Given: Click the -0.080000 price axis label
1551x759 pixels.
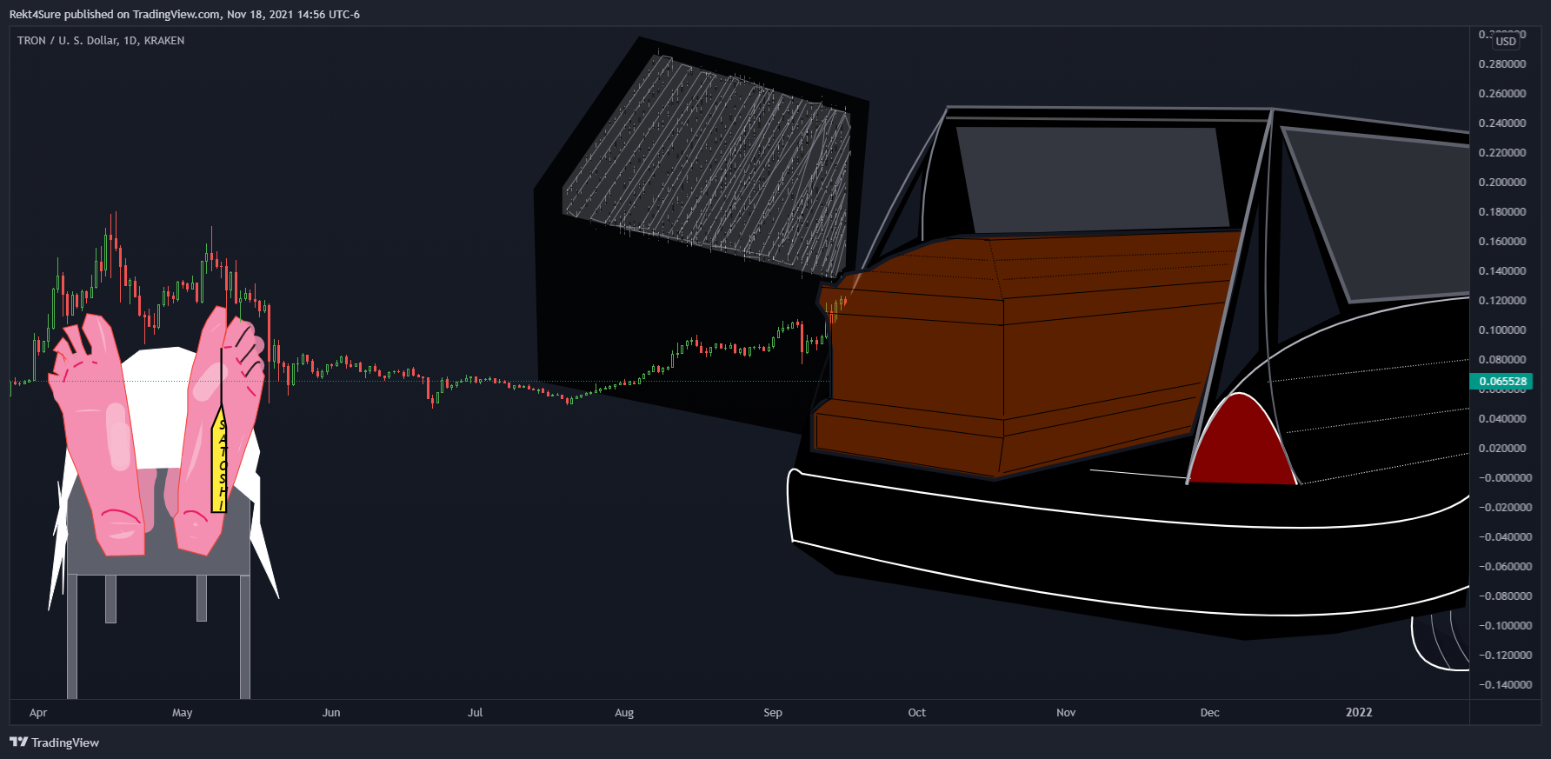Looking at the screenshot, I should [1505, 596].
